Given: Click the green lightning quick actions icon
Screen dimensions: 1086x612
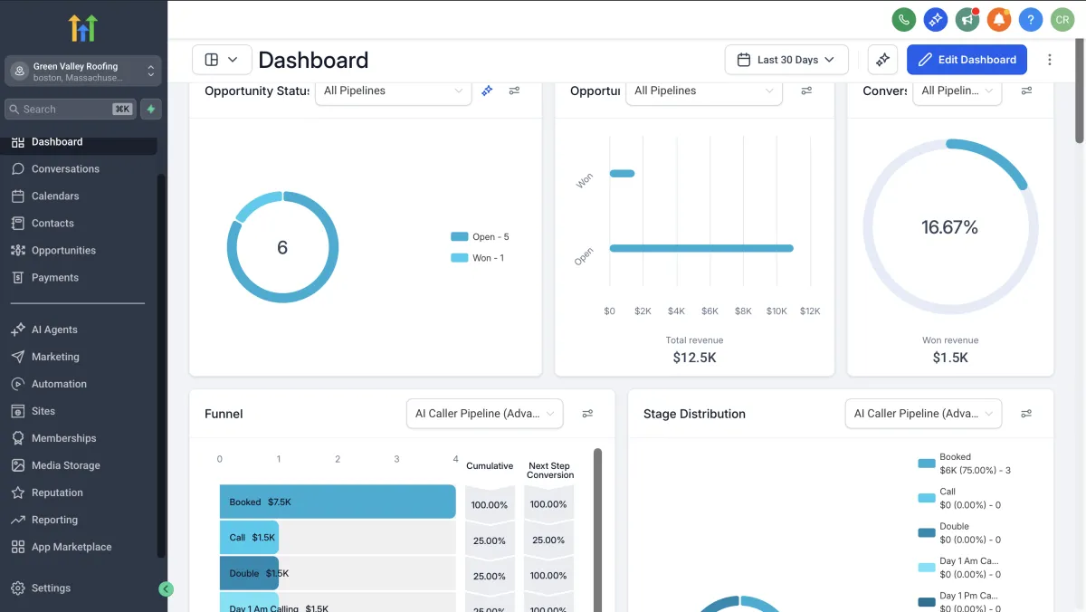Looking at the screenshot, I should tap(151, 109).
